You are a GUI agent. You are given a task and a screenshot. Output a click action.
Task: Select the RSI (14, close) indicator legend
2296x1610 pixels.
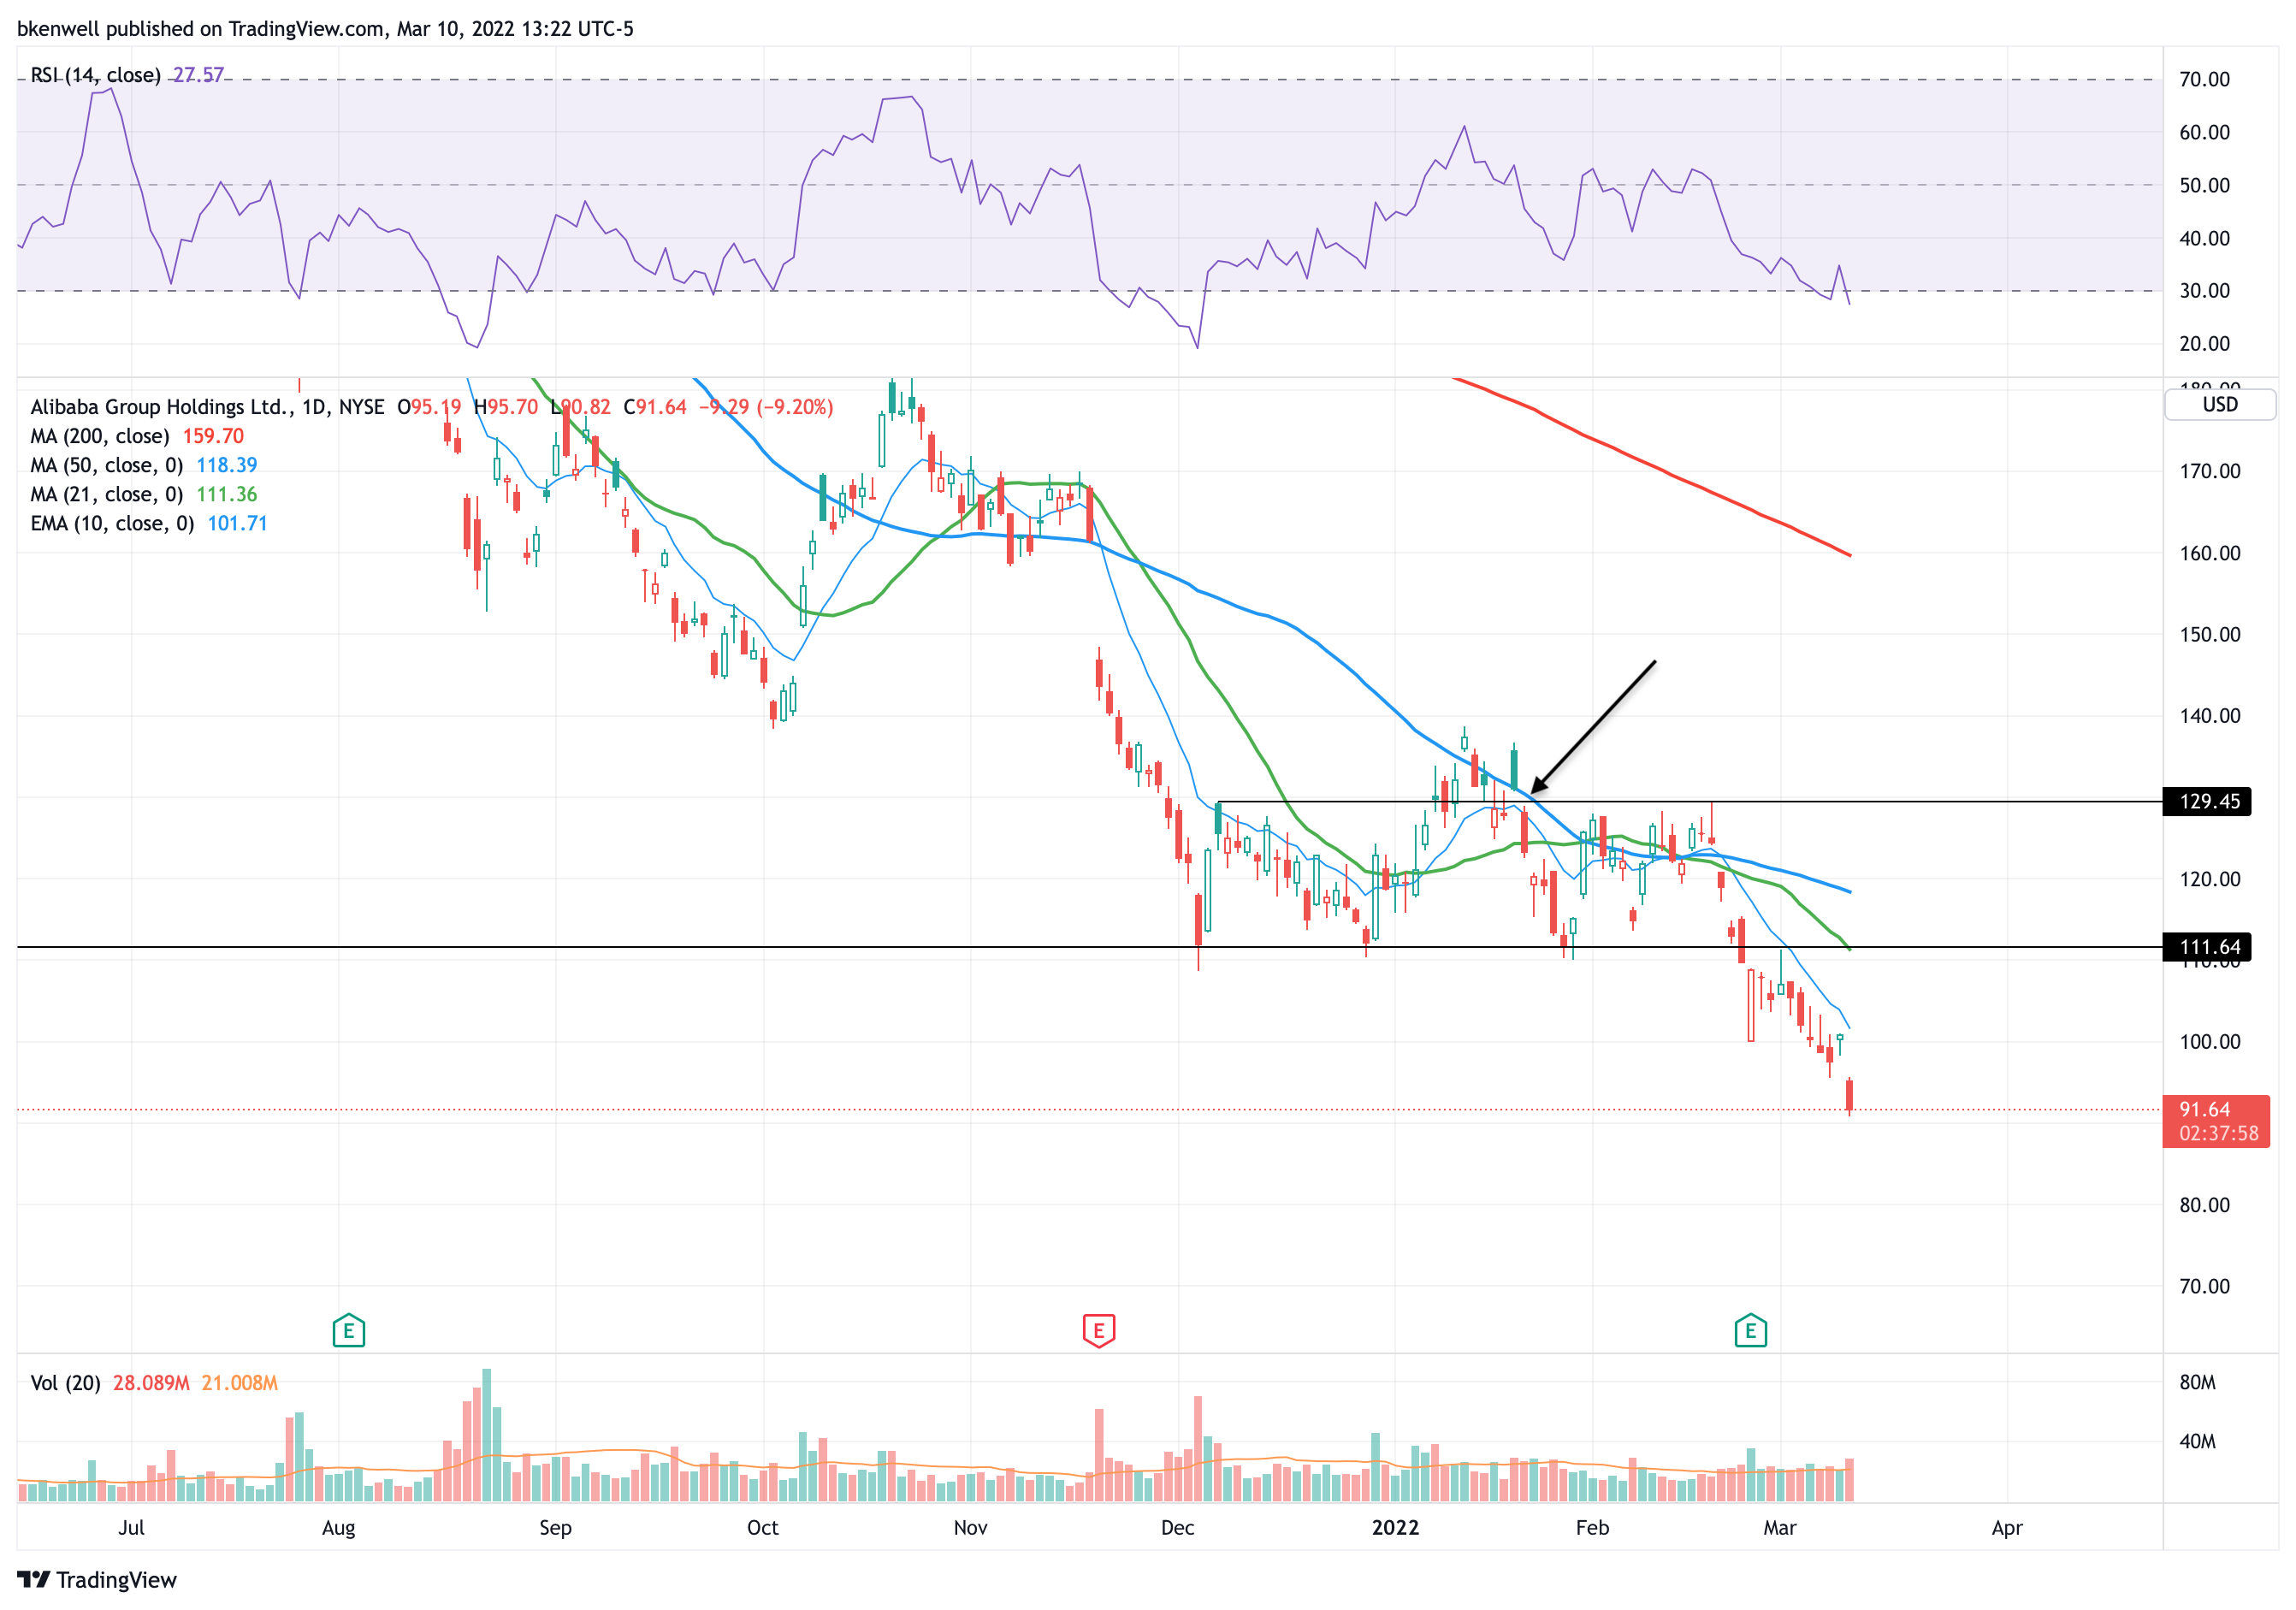tap(96, 75)
